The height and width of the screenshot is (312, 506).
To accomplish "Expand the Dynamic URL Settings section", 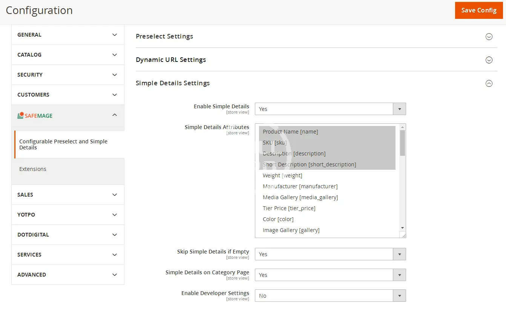I will click(489, 60).
